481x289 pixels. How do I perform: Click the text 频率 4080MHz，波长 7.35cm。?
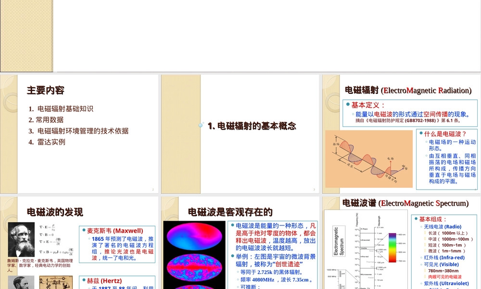click(x=277, y=280)
